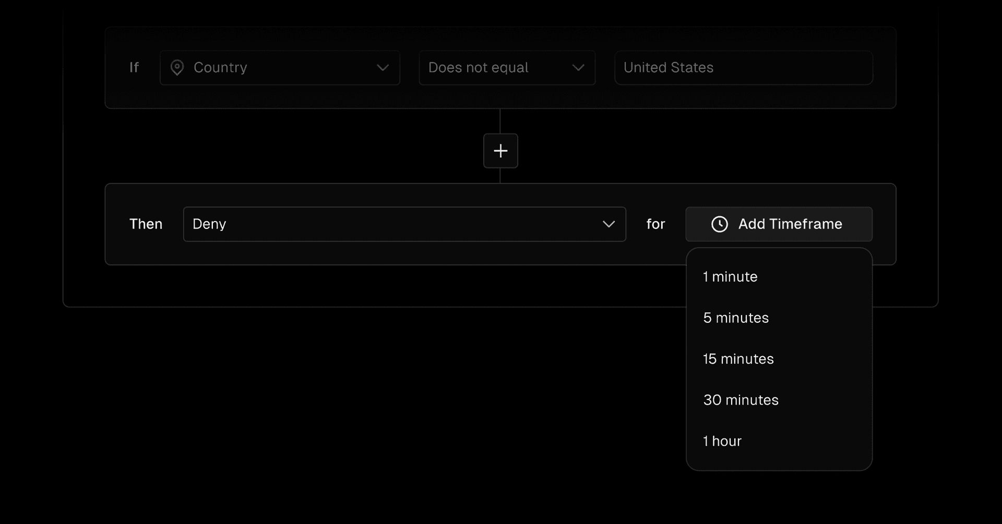This screenshot has width=1002, height=524.
Task: Click the If label in condition row
Action: [x=134, y=68]
